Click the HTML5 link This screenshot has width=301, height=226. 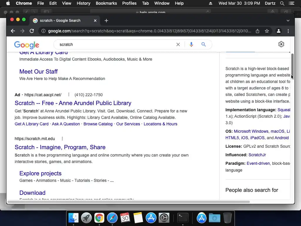click(232, 138)
